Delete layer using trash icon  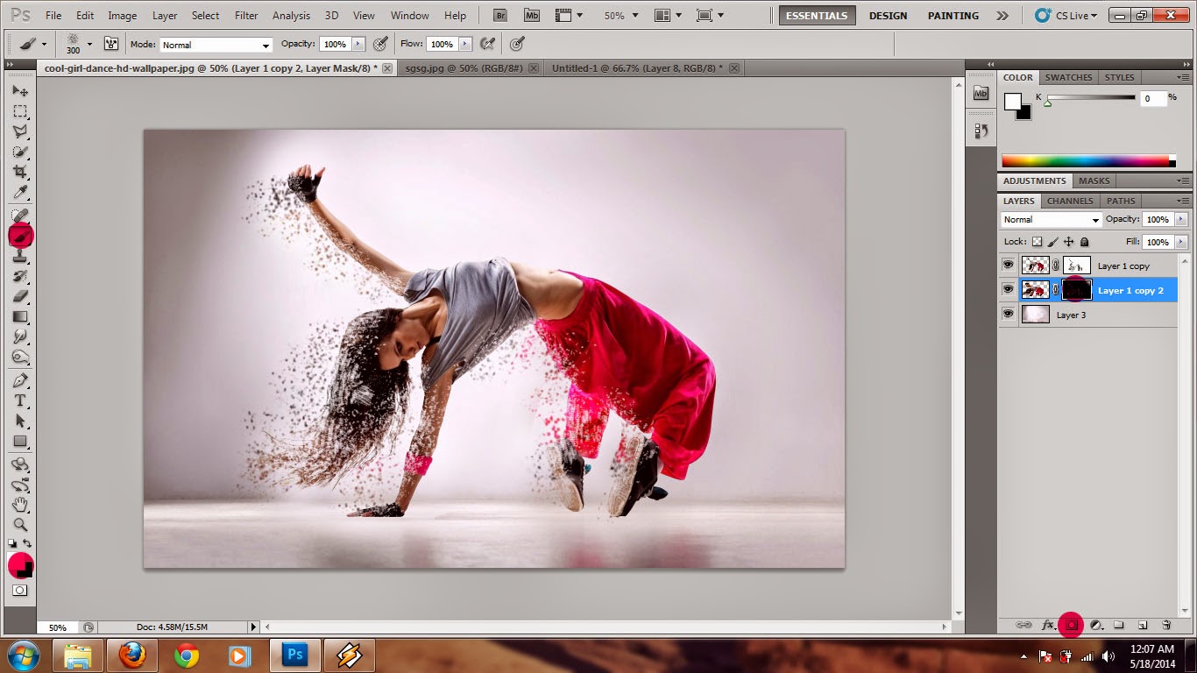pos(1166,625)
